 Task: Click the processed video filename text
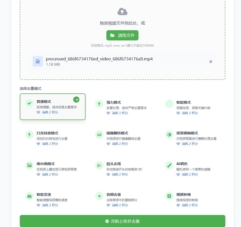(99, 59)
